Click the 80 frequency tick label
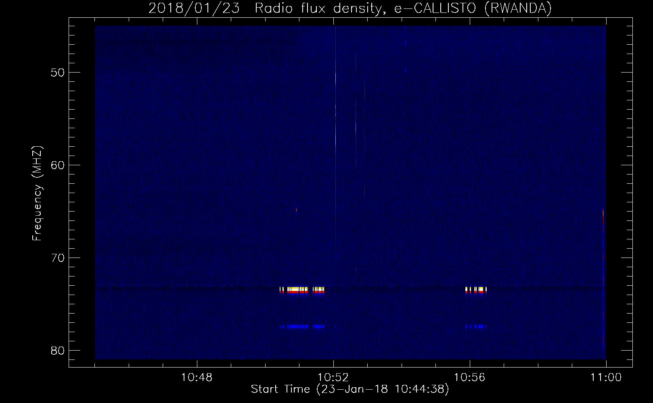This screenshot has height=403, width=653. [x=58, y=351]
